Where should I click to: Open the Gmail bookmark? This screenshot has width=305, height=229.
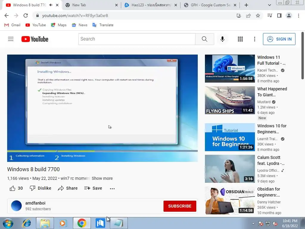click(x=12, y=25)
